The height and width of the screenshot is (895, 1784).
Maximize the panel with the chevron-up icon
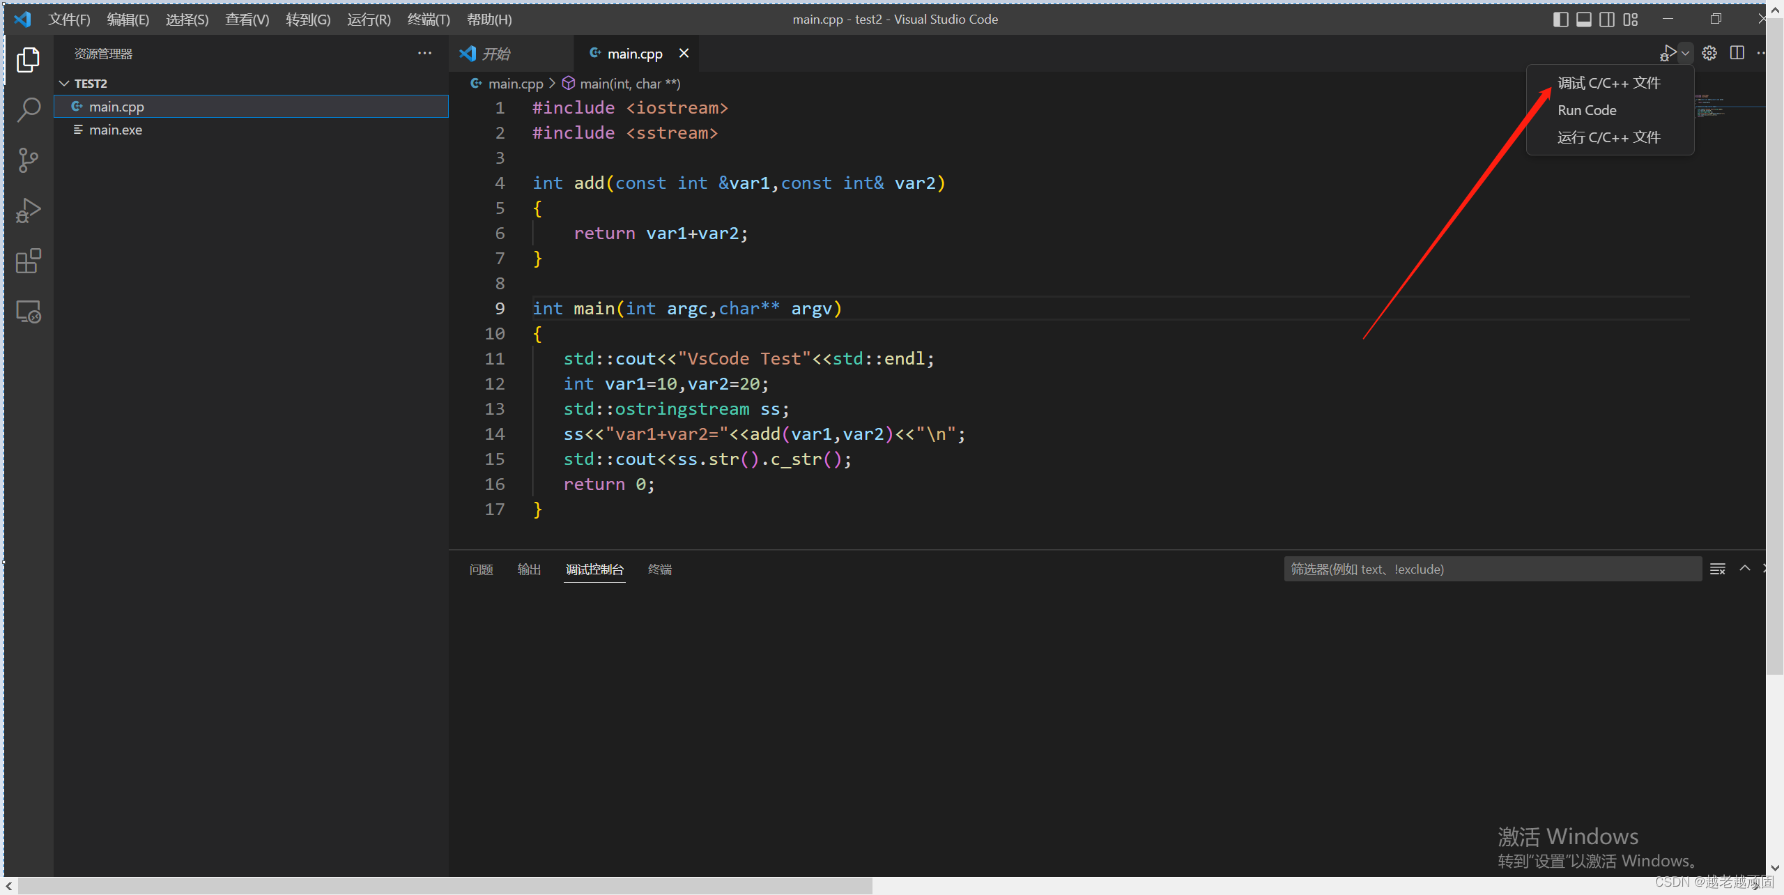pos(1745,568)
